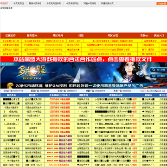Open the 公益火龙 server row link
167x167 pixels.
[x=11, y=128]
